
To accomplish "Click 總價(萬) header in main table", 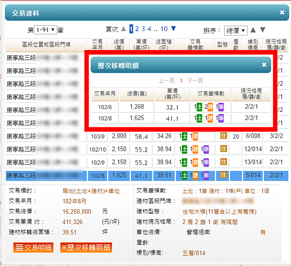I will click(119, 45).
